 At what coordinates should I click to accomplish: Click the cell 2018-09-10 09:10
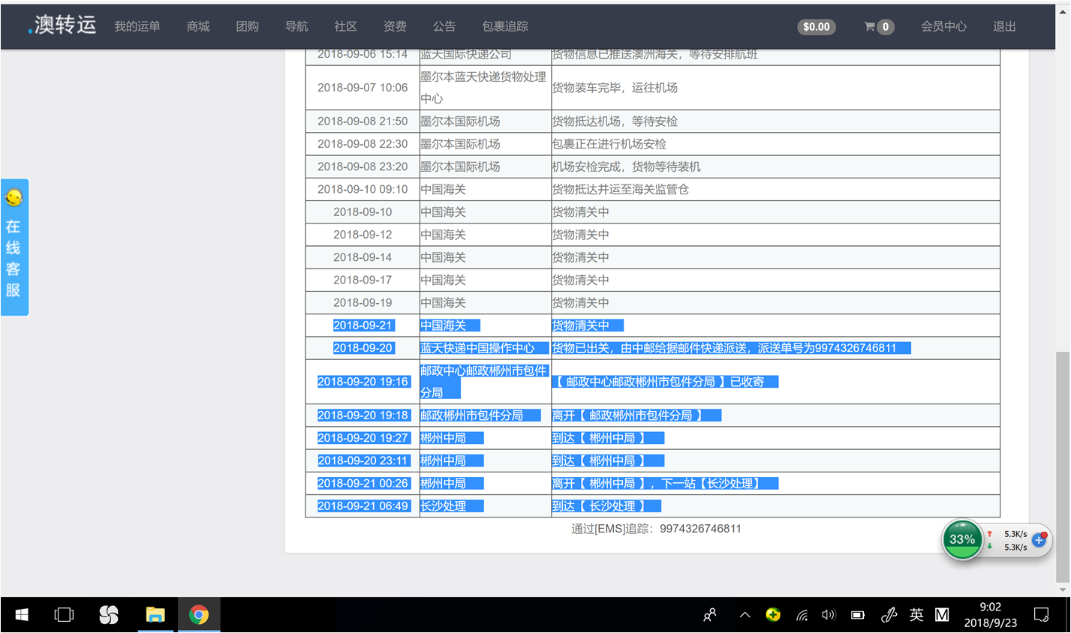tap(363, 190)
